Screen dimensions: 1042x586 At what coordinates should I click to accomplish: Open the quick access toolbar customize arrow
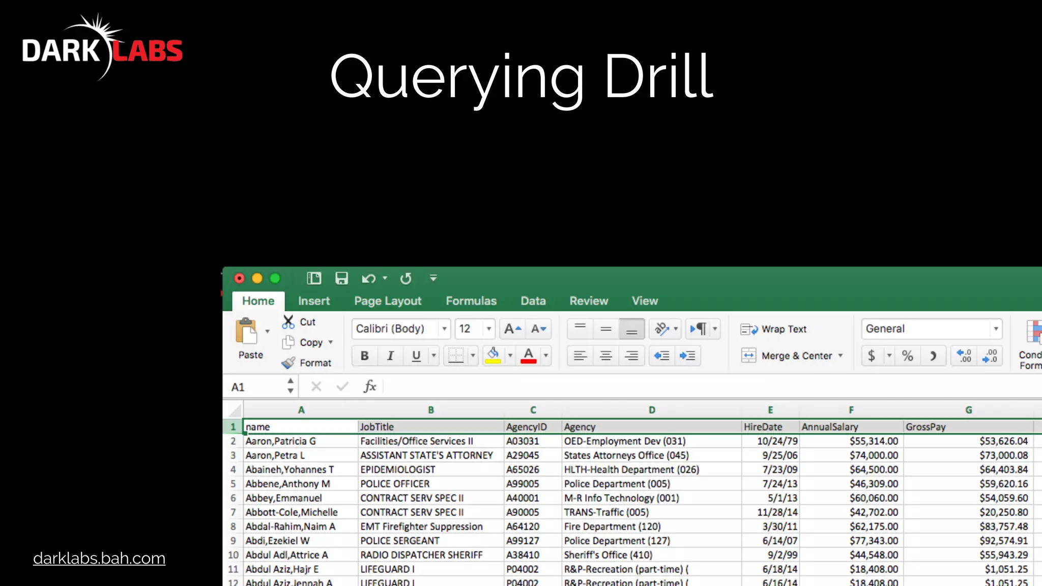pos(433,278)
